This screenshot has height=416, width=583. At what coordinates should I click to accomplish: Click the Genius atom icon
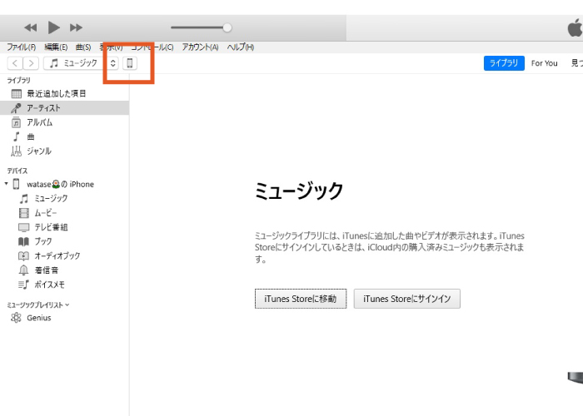(x=16, y=318)
